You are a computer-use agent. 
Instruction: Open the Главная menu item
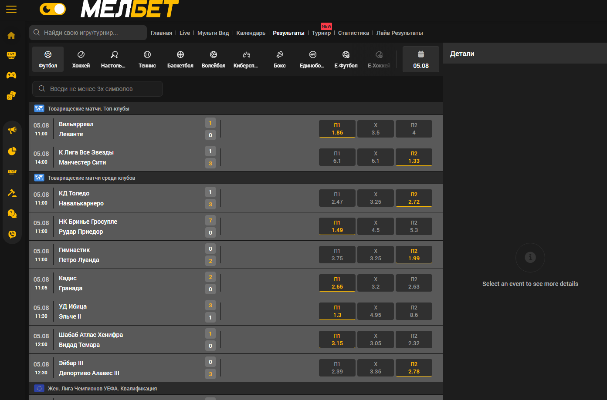pyautogui.click(x=161, y=33)
